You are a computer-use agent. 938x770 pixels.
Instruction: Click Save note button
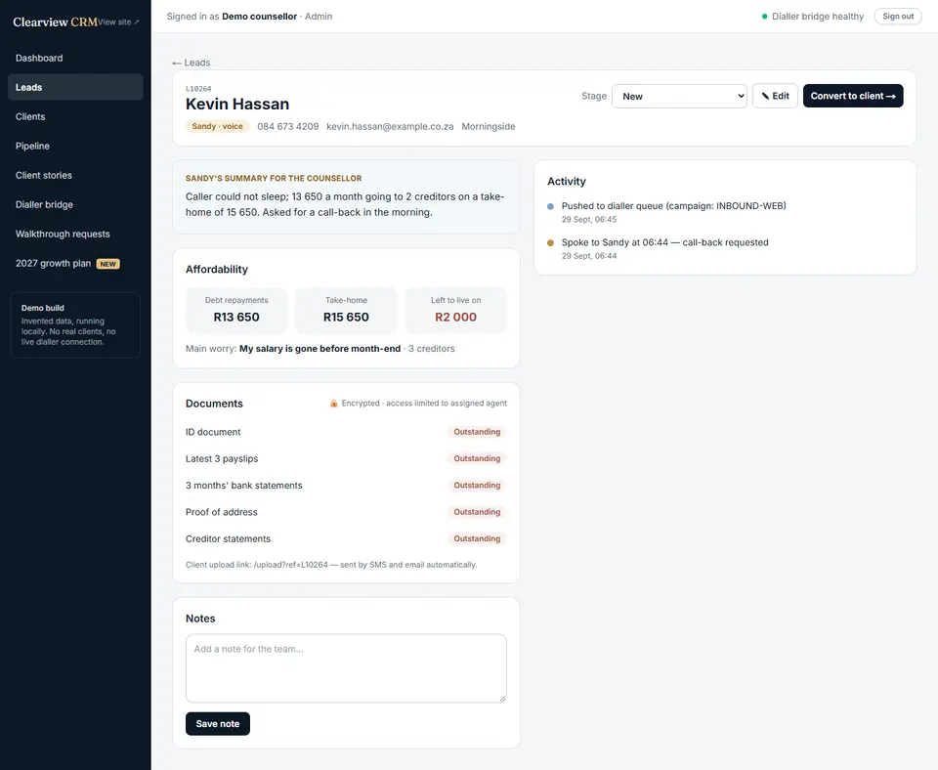tap(218, 724)
